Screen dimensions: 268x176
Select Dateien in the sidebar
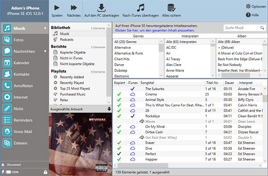tap(24, 143)
